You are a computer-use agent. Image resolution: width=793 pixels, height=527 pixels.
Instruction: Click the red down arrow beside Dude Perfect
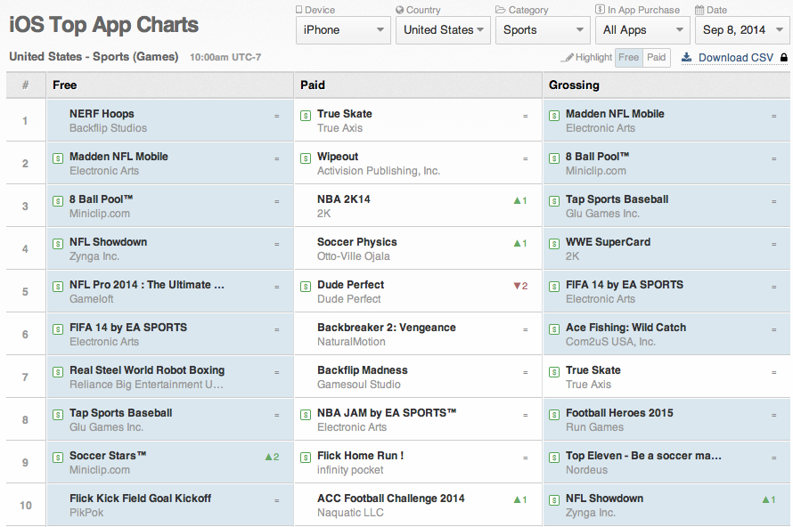(516, 286)
